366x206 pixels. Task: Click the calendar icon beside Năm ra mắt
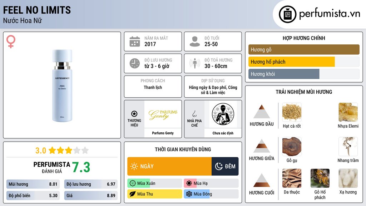[x=135, y=41]
